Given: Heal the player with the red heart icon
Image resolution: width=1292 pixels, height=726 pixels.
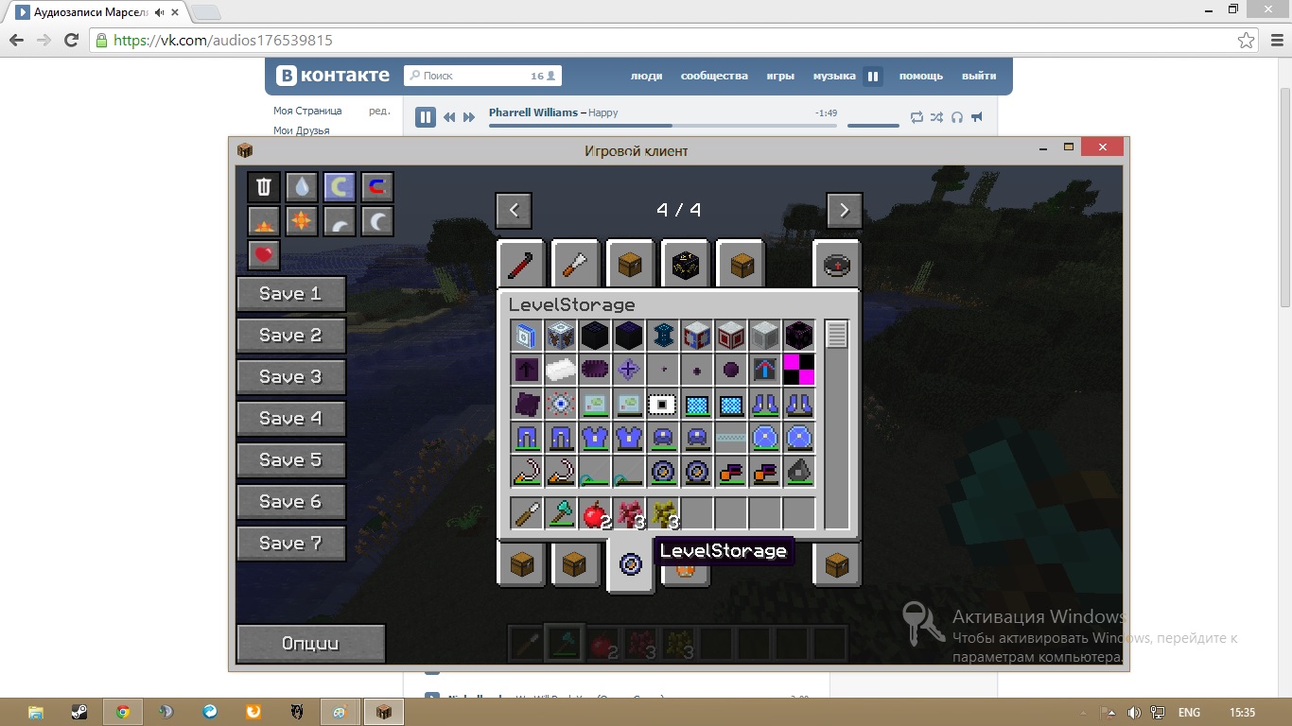Looking at the screenshot, I should pyautogui.click(x=264, y=255).
